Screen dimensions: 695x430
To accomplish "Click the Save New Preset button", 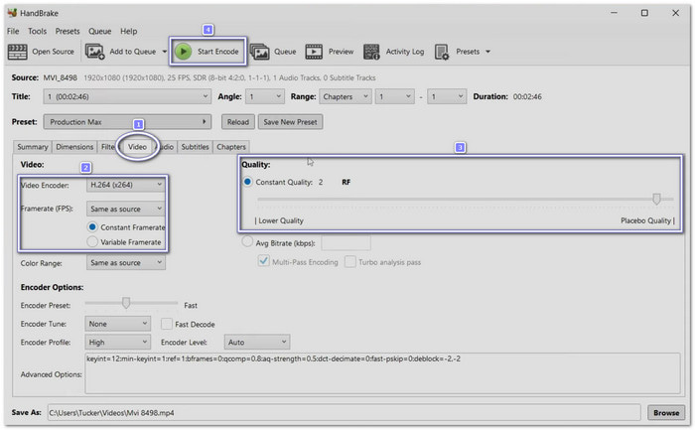I will [x=290, y=122].
